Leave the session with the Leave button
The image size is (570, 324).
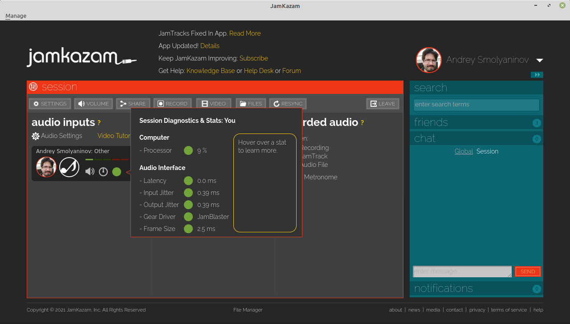pos(383,104)
